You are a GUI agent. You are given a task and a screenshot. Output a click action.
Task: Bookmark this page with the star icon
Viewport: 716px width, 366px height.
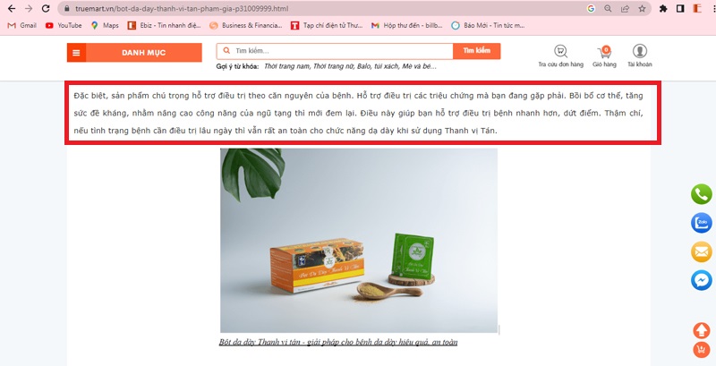tap(642, 8)
